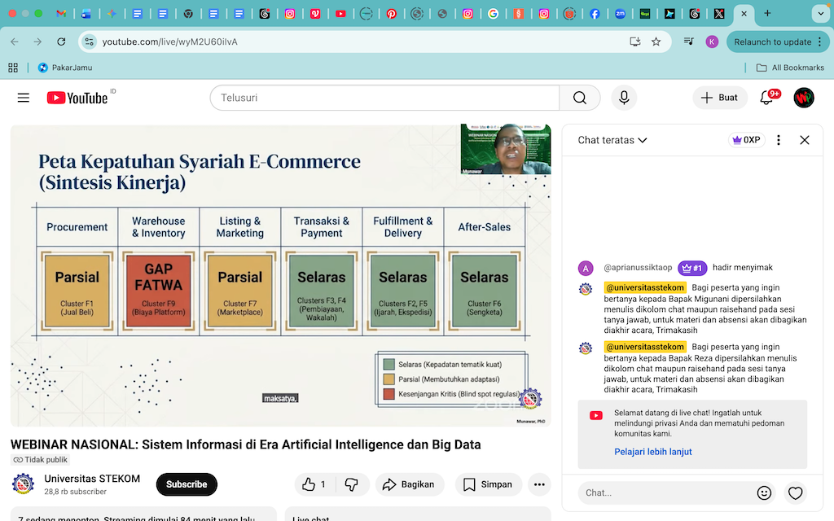Click the Pelajari lebih lanjut link
This screenshot has width=834, height=521.
(x=653, y=452)
